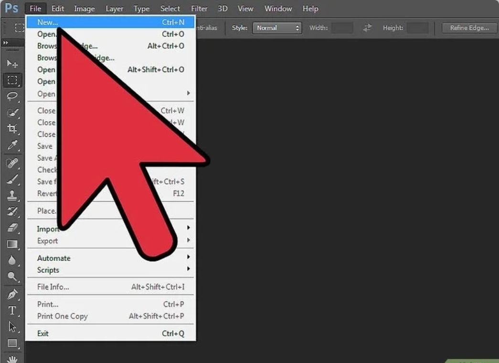Choose New... from the File menu
This screenshot has height=363, width=499.
[x=110, y=22]
